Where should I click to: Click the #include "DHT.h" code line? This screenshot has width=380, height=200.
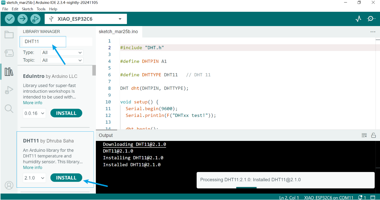click(142, 48)
